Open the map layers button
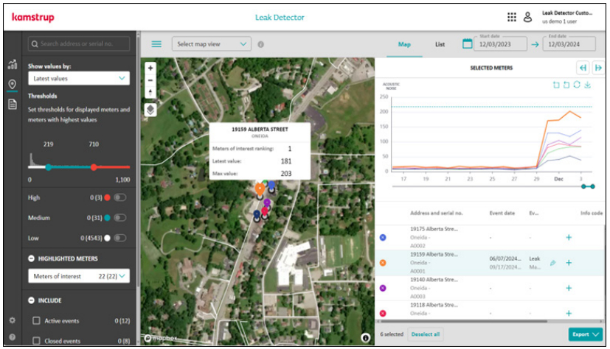 [x=150, y=110]
